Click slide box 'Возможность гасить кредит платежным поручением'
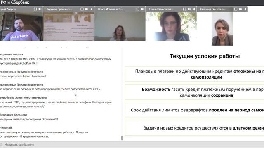This screenshot has width=264, height=148. coord(194,92)
